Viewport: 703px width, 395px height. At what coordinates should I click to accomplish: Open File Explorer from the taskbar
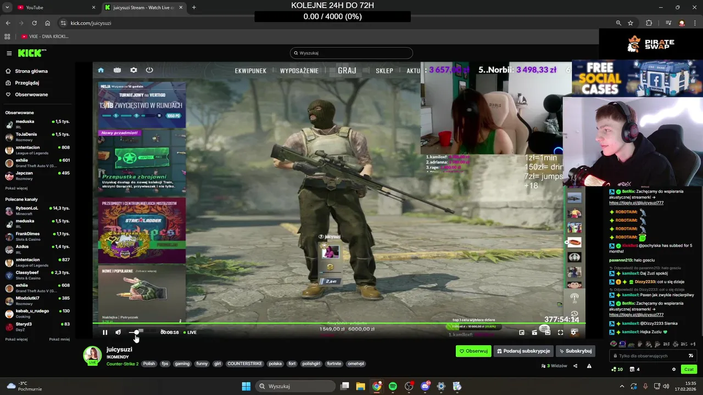coord(361,386)
